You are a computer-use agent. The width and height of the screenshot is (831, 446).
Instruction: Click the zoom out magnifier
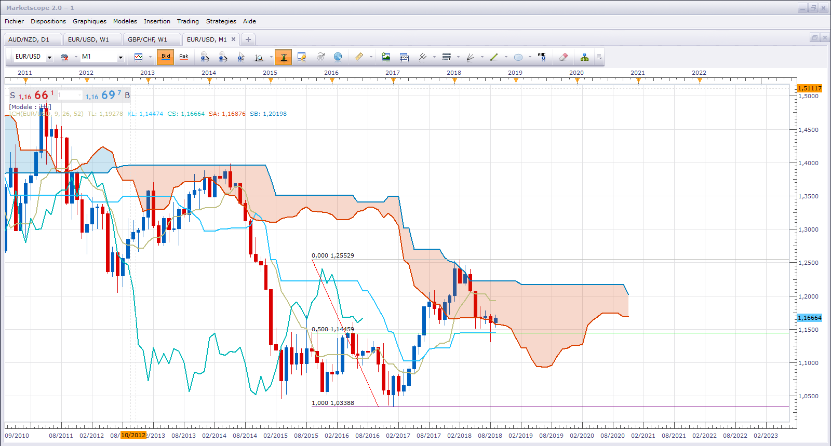(223, 57)
